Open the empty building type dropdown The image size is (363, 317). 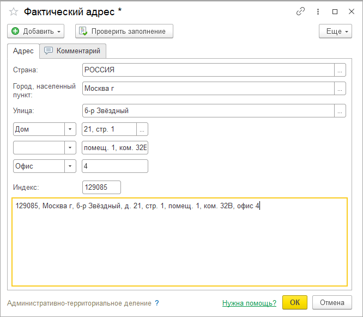[70, 147]
